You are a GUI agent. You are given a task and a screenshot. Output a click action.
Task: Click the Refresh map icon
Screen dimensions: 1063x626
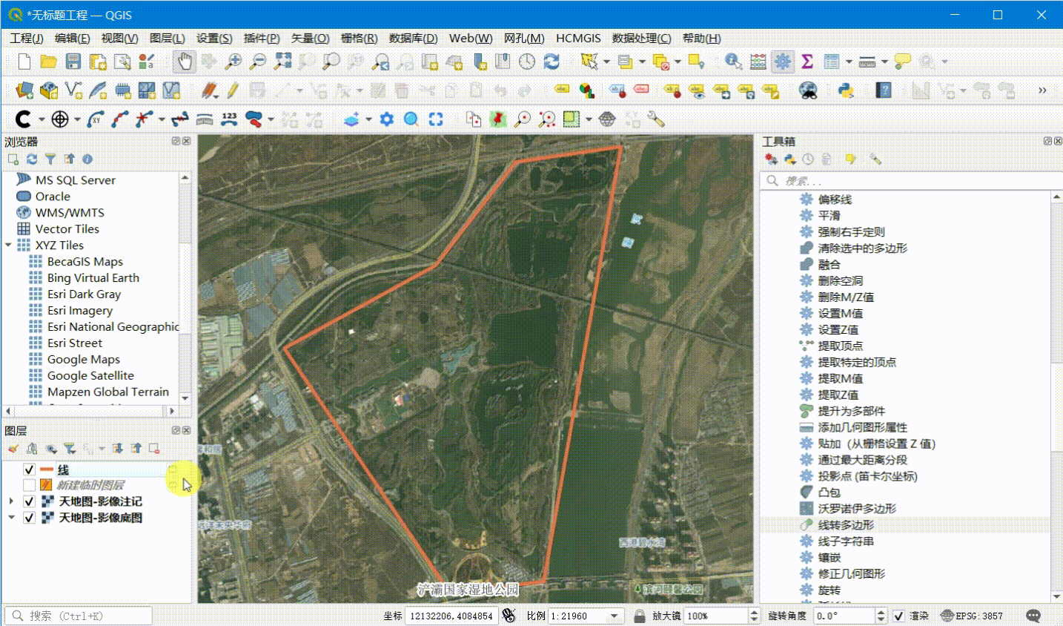click(x=552, y=62)
